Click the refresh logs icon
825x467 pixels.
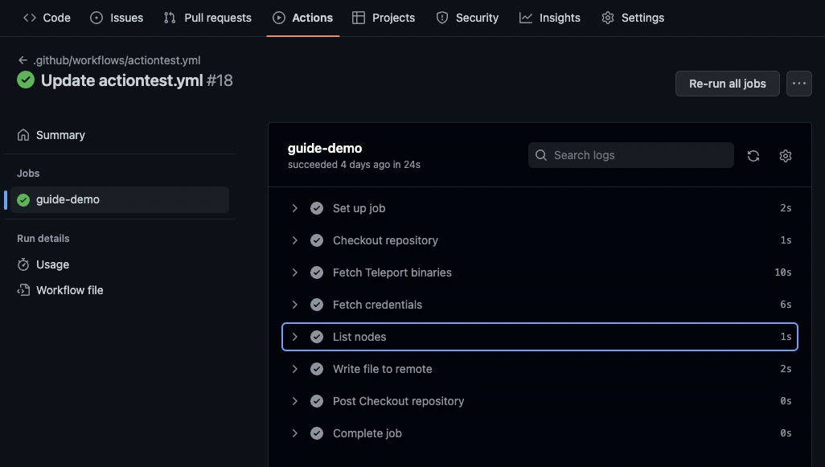753,155
